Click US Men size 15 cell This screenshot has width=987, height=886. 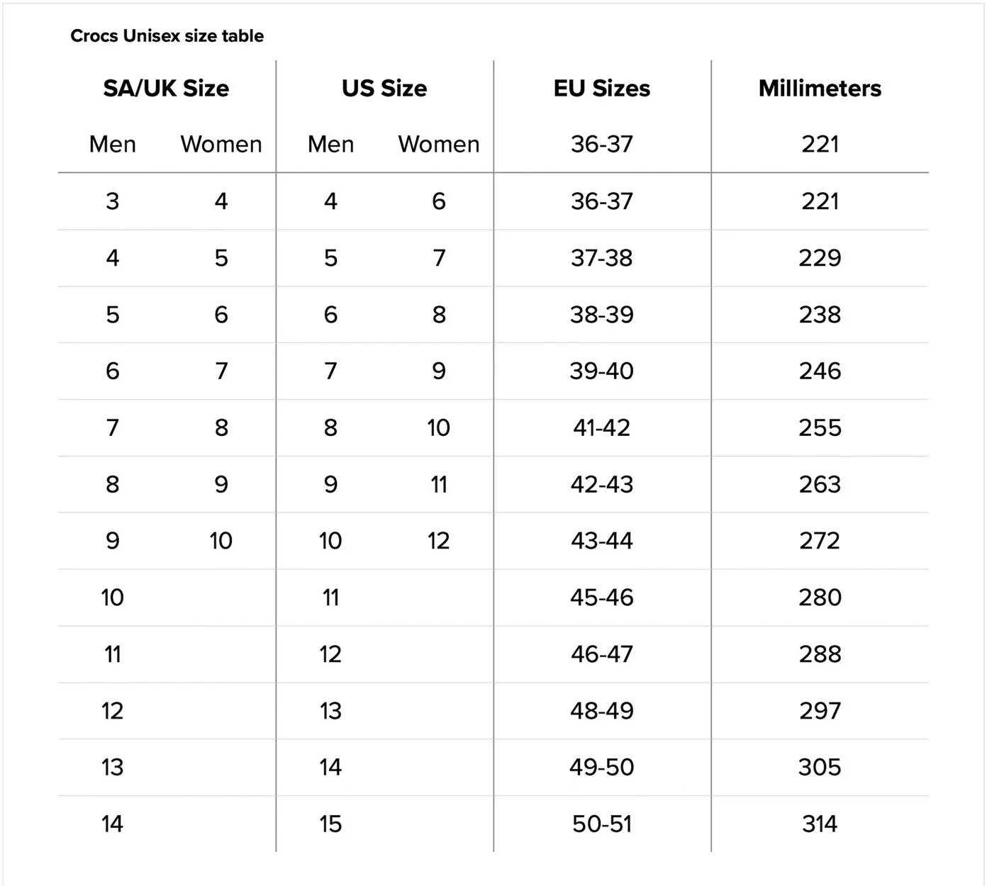point(330,824)
